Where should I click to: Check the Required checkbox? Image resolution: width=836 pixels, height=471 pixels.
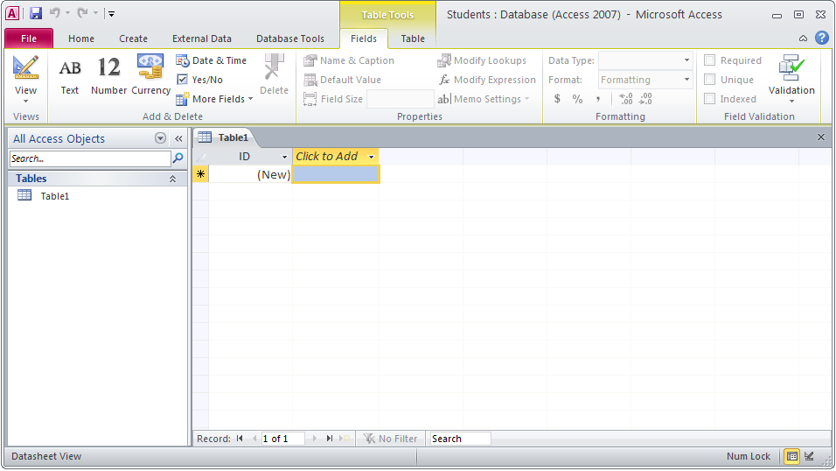710,60
